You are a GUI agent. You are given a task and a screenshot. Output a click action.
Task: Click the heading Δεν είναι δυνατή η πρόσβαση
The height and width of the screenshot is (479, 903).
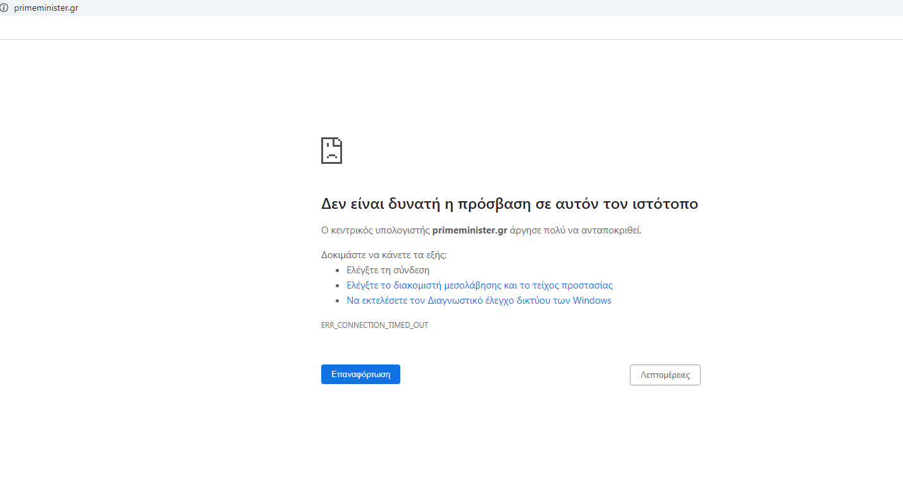click(x=509, y=204)
